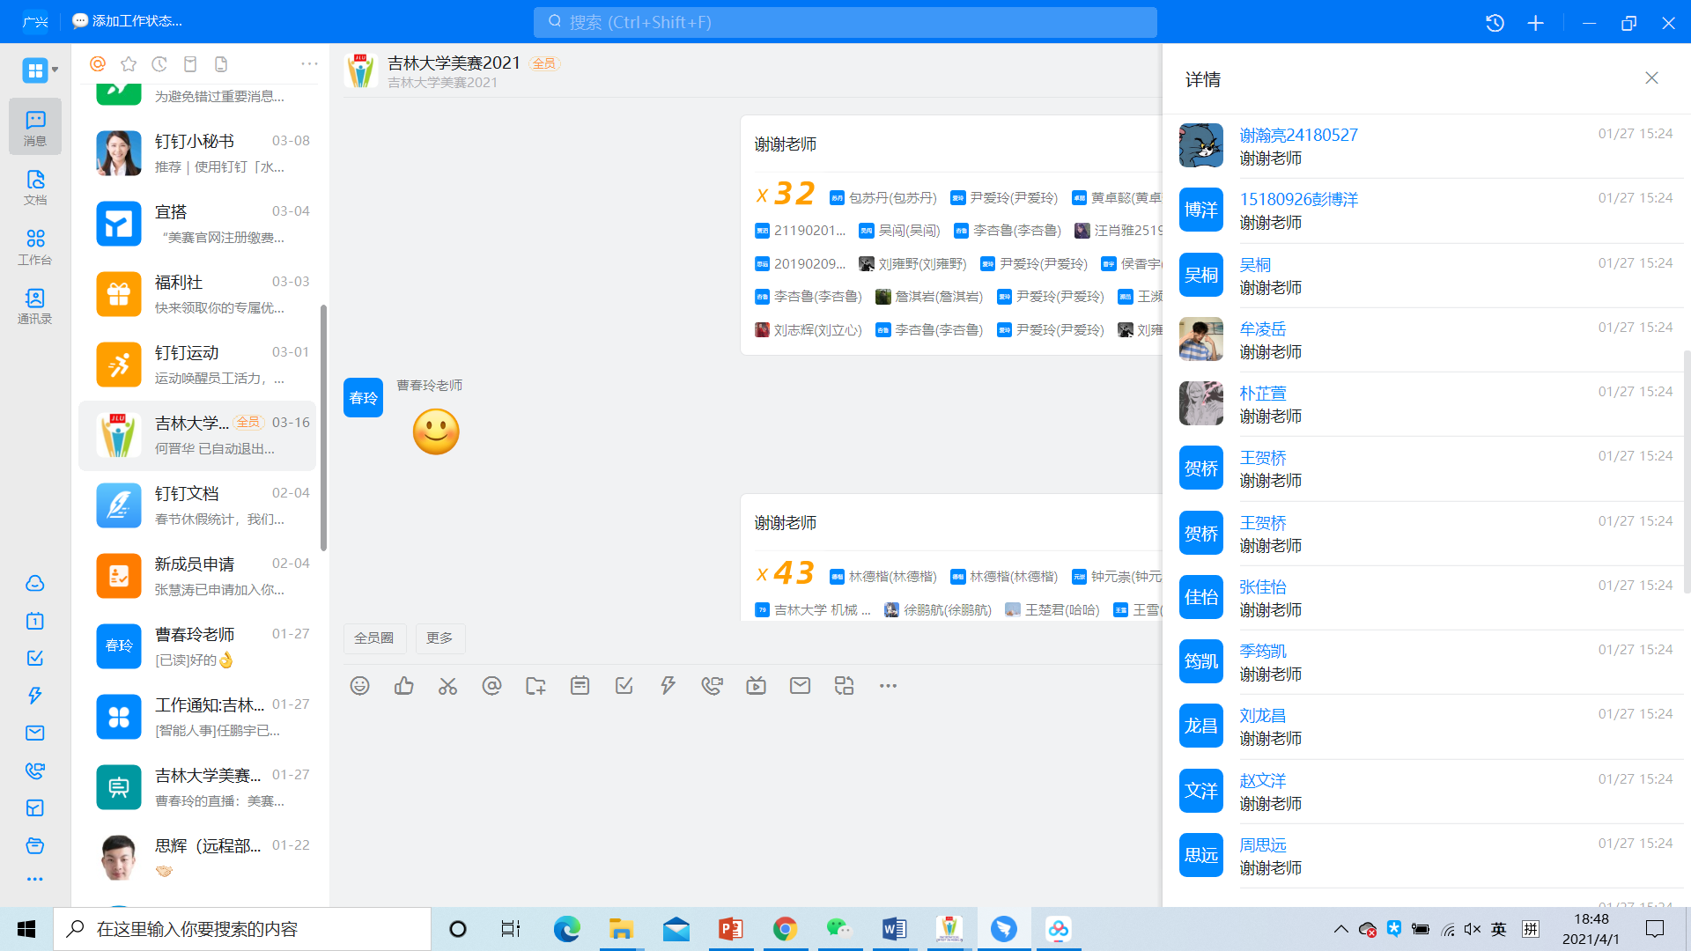
Task: Open the 文档 documents sidebar icon
Action: coord(35,187)
